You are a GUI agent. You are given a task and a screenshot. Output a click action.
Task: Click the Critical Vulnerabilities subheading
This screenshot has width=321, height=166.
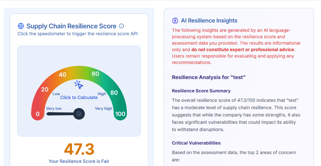coord(196,143)
